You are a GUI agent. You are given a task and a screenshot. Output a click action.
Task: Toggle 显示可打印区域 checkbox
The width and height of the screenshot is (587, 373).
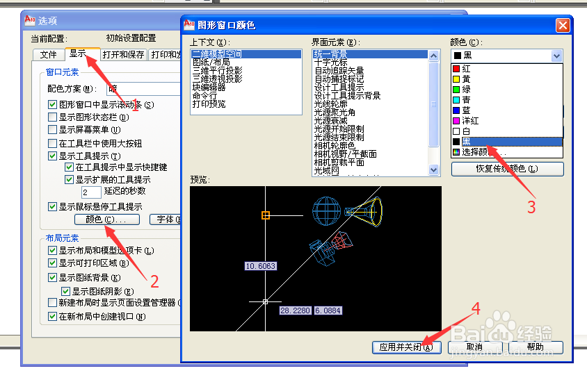52,263
